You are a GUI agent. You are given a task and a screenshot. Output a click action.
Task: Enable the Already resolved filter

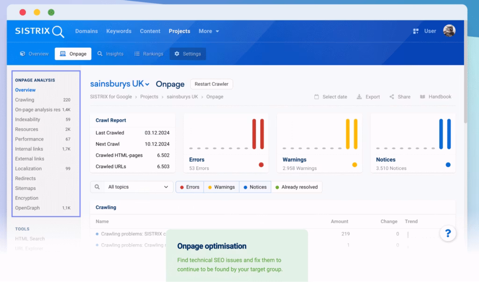[x=296, y=187]
